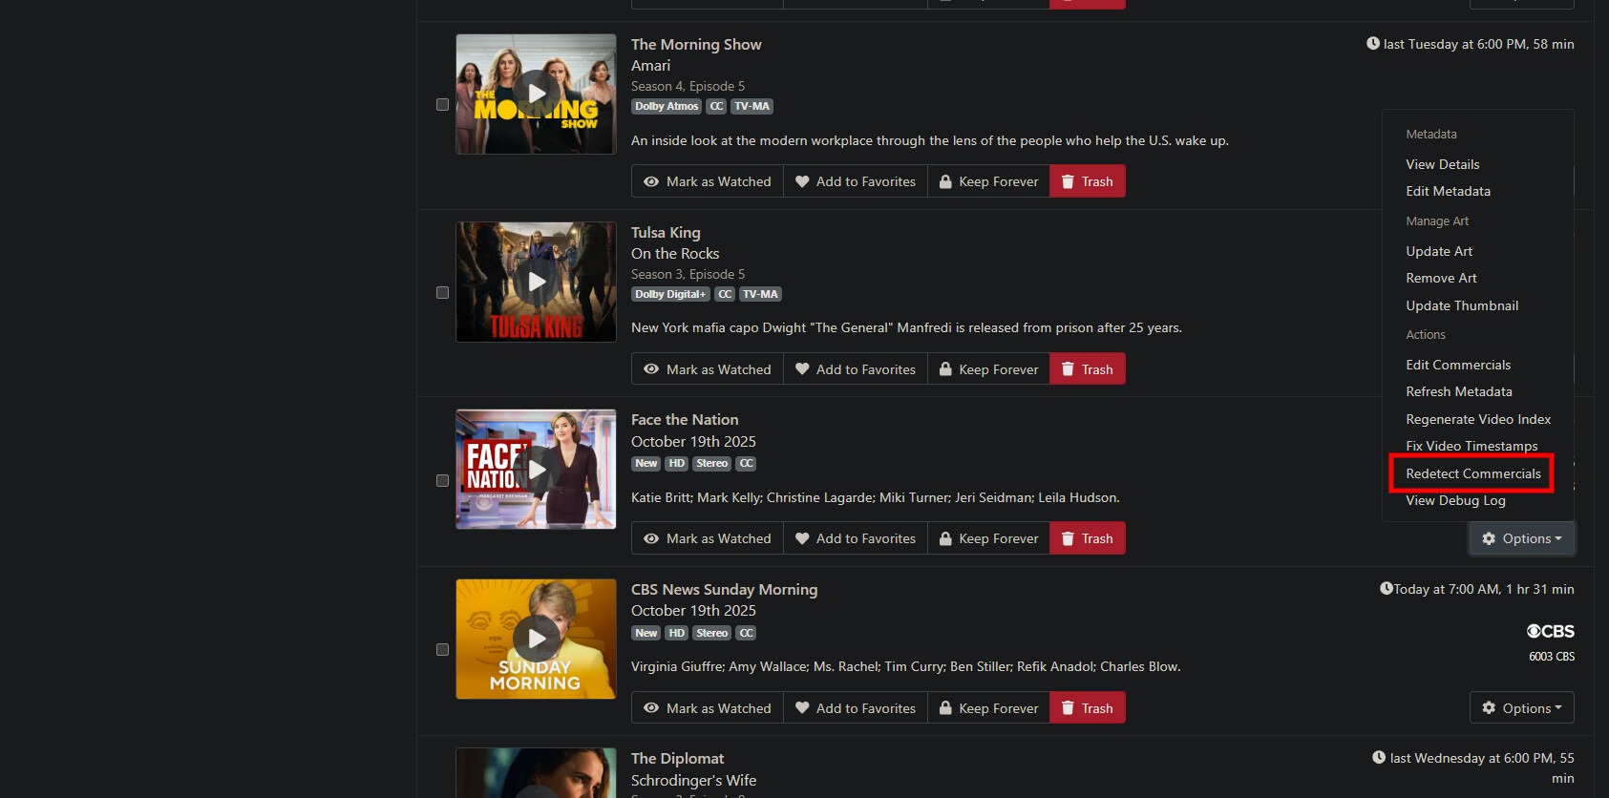This screenshot has width=1609, height=798.
Task: Click heart icon for CBS News Sunday Morning
Action: (802, 708)
